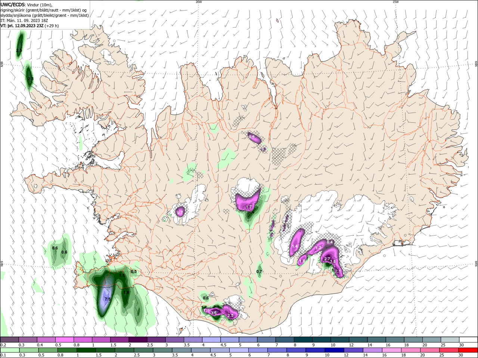Click the VT valid-time line in the header box
This screenshot has width=478, height=358.
pyautogui.click(x=30, y=26)
